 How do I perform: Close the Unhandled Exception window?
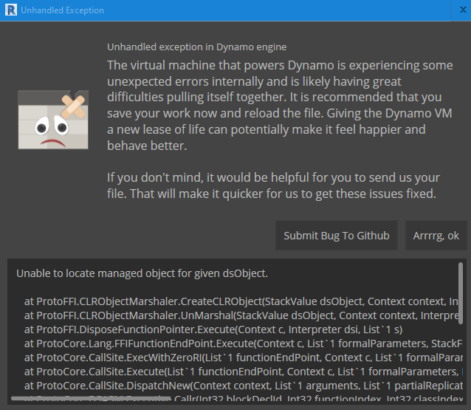click(x=463, y=10)
